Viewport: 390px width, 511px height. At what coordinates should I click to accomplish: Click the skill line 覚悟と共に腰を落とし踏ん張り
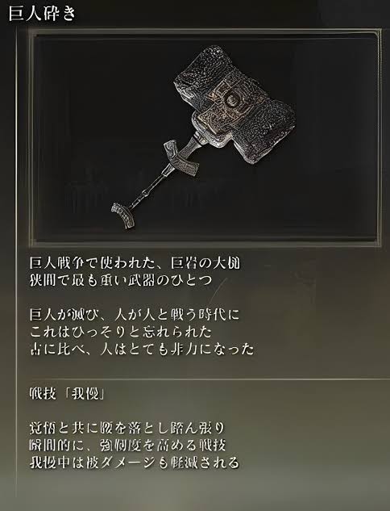127,428
